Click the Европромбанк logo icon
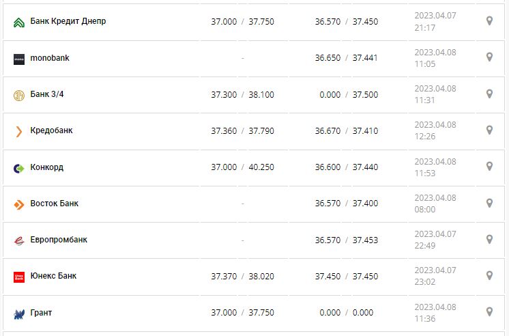509x336 pixels. click(x=19, y=240)
